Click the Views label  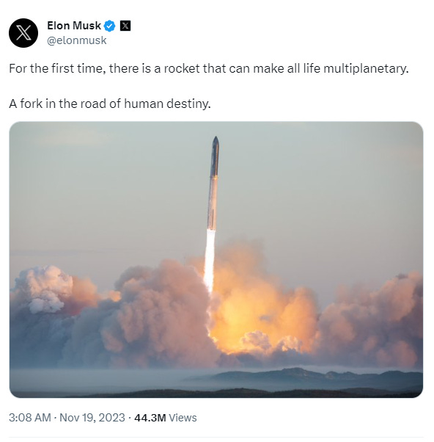(183, 418)
